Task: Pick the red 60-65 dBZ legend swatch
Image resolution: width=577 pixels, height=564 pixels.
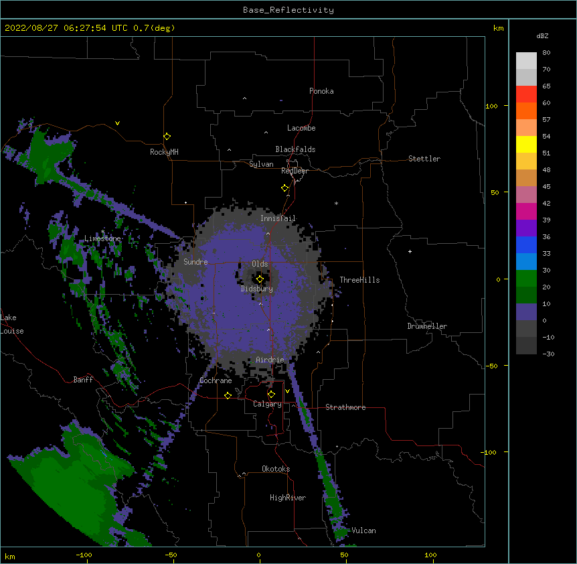Action: pyautogui.click(x=526, y=94)
